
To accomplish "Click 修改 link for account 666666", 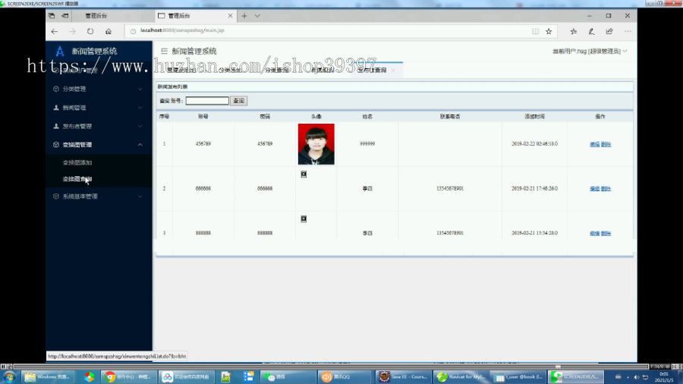I will (x=594, y=188).
